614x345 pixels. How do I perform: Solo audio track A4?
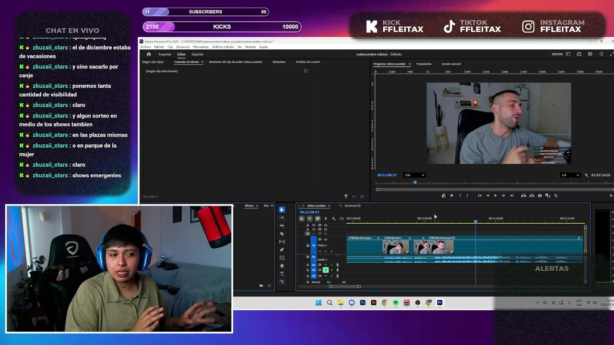(331, 276)
